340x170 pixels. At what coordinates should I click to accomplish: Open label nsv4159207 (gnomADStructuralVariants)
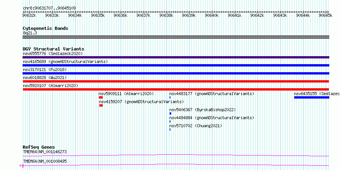point(141,102)
